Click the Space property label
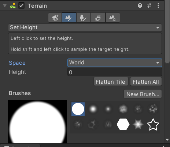The image size is (170, 147). 17,63
